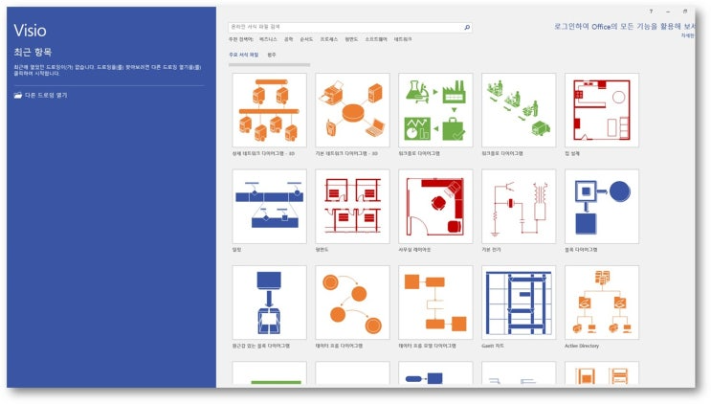This screenshot has height=404, width=711.
Task: Open the green 3D workflow template with diagonal figures
Action: coord(519,110)
